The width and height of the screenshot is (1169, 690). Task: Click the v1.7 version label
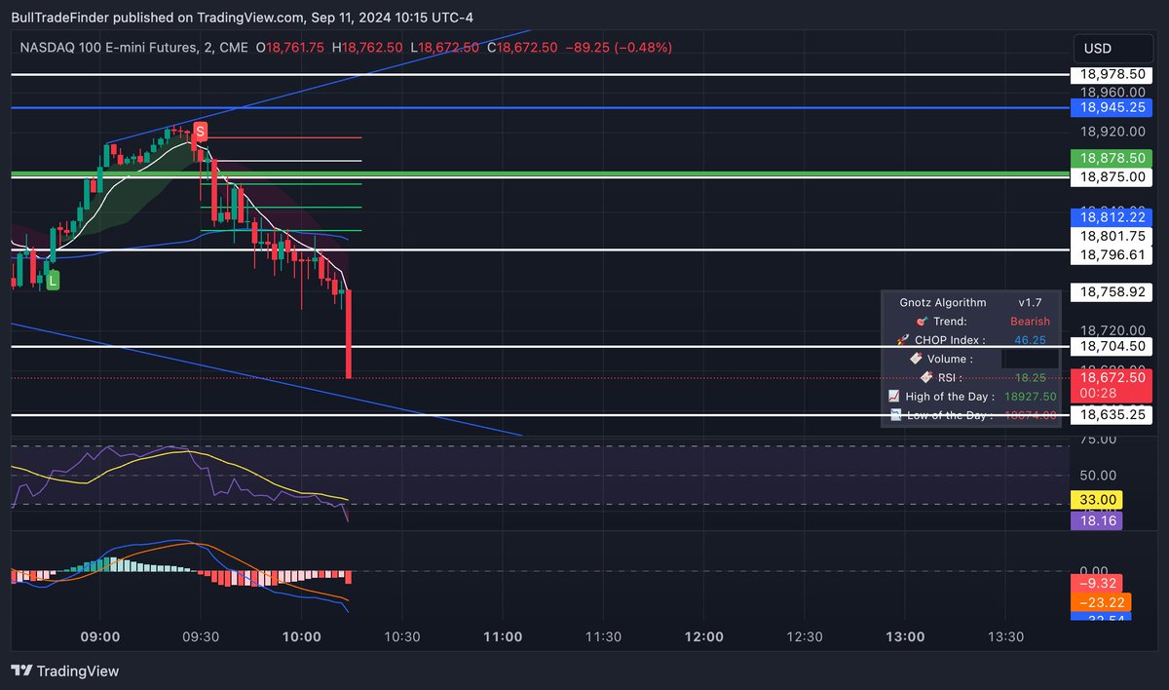point(1031,302)
